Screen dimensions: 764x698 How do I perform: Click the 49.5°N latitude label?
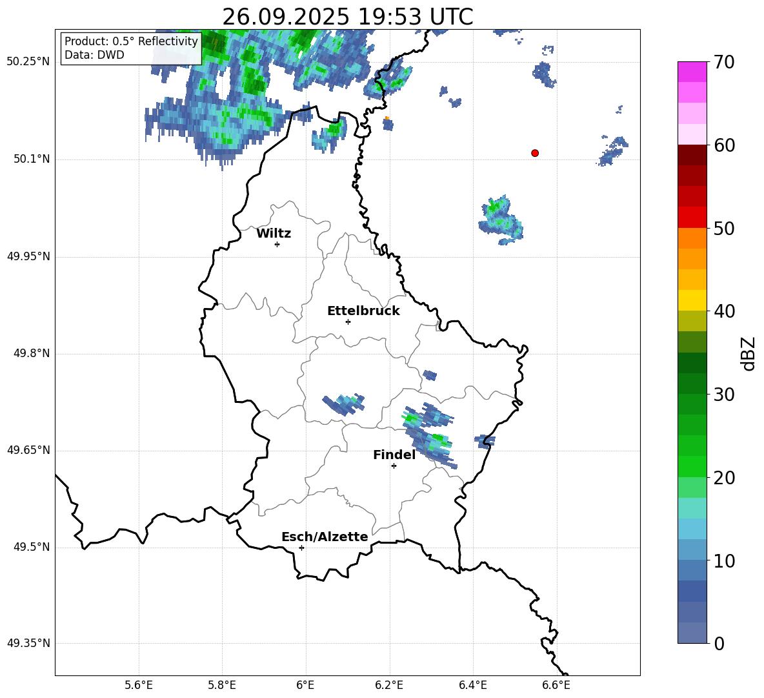(32, 547)
